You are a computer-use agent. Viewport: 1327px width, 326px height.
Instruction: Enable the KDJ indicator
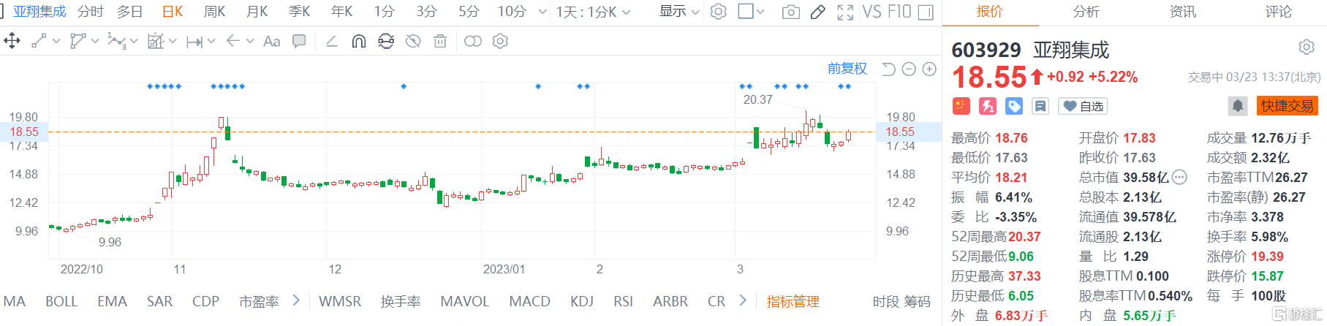[x=582, y=301]
